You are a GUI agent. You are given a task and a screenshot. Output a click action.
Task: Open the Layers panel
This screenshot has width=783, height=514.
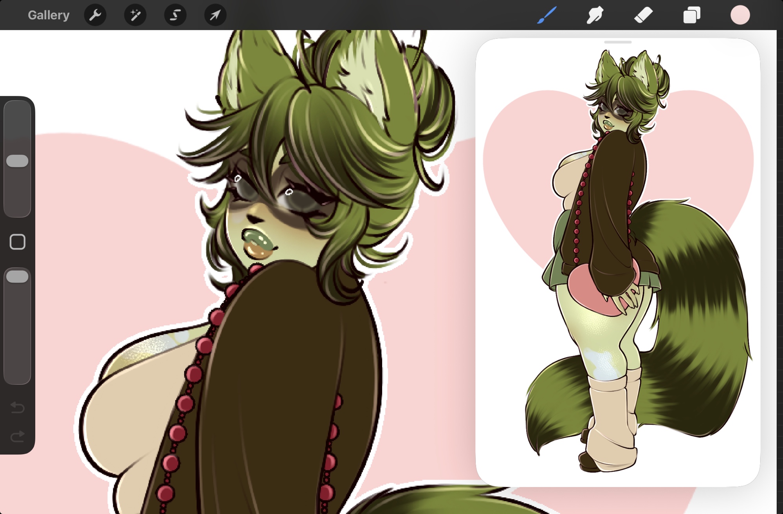click(691, 15)
